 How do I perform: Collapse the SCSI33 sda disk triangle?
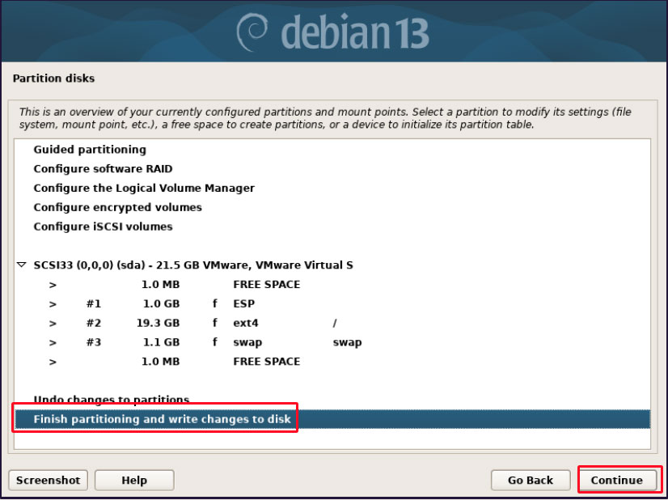(21, 265)
